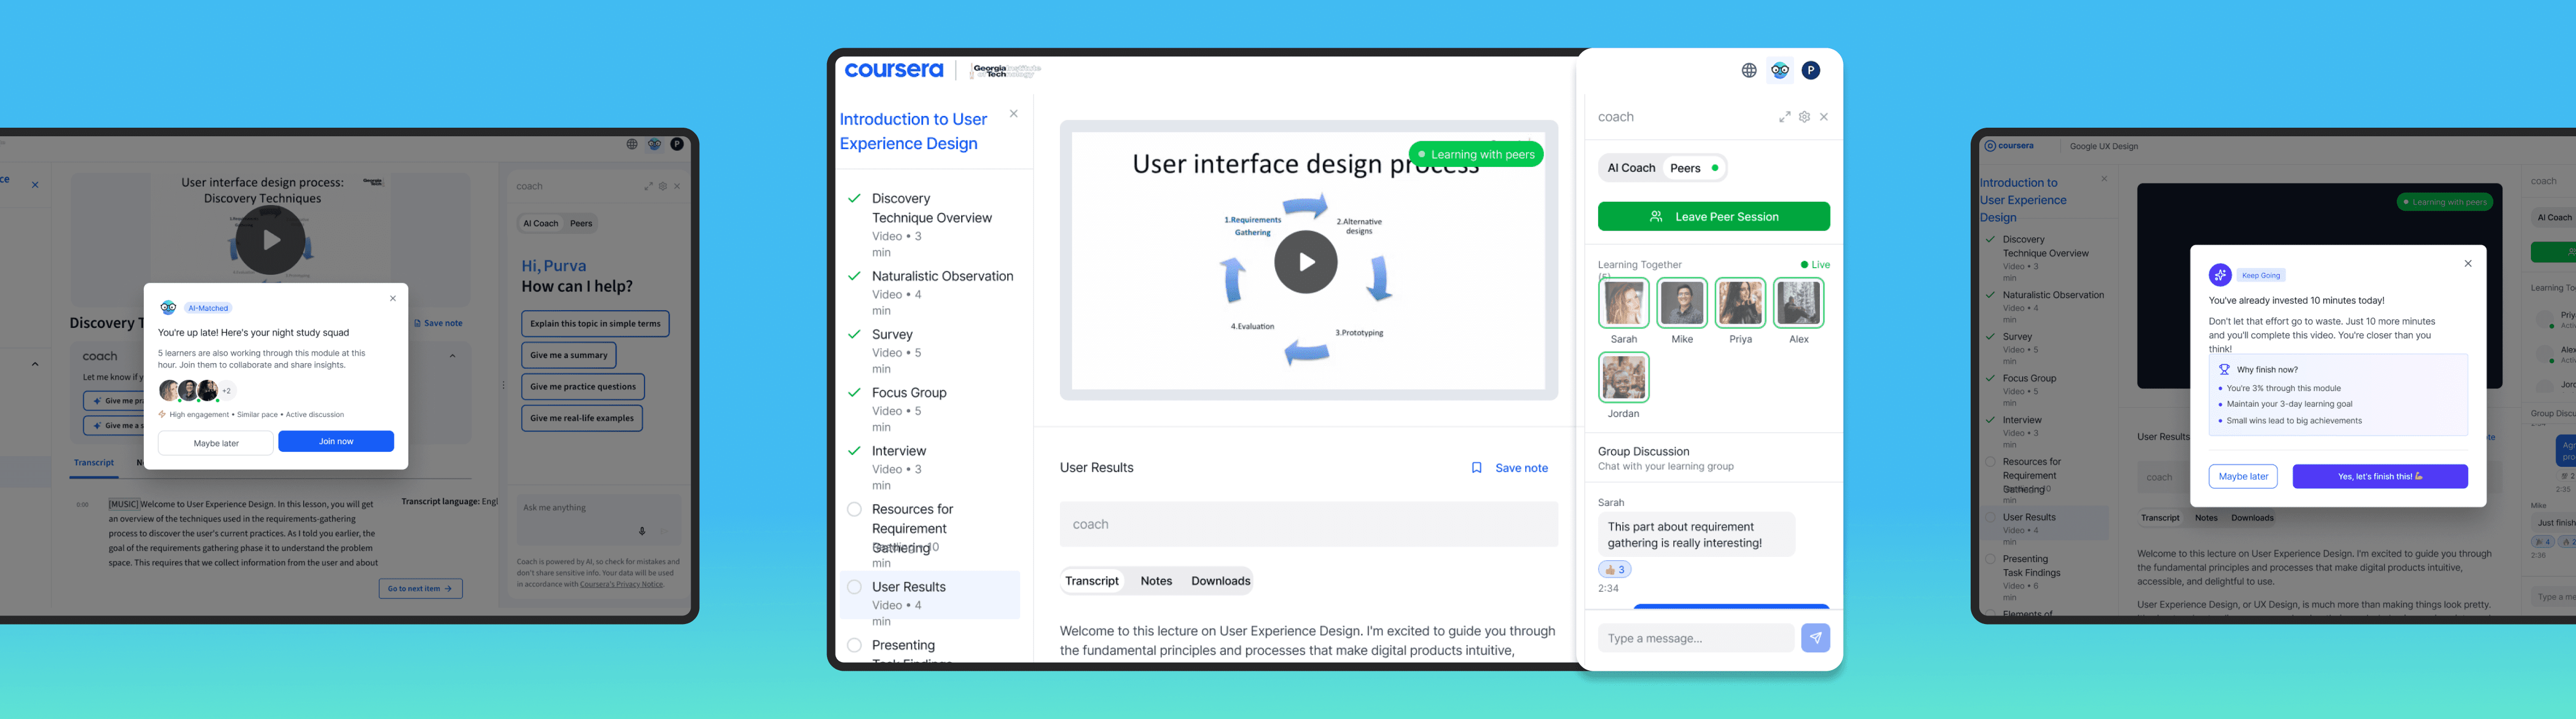Click the bookmark Save note icon
Image resolution: width=2576 pixels, height=719 pixels.
pyautogui.click(x=1476, y=468)
